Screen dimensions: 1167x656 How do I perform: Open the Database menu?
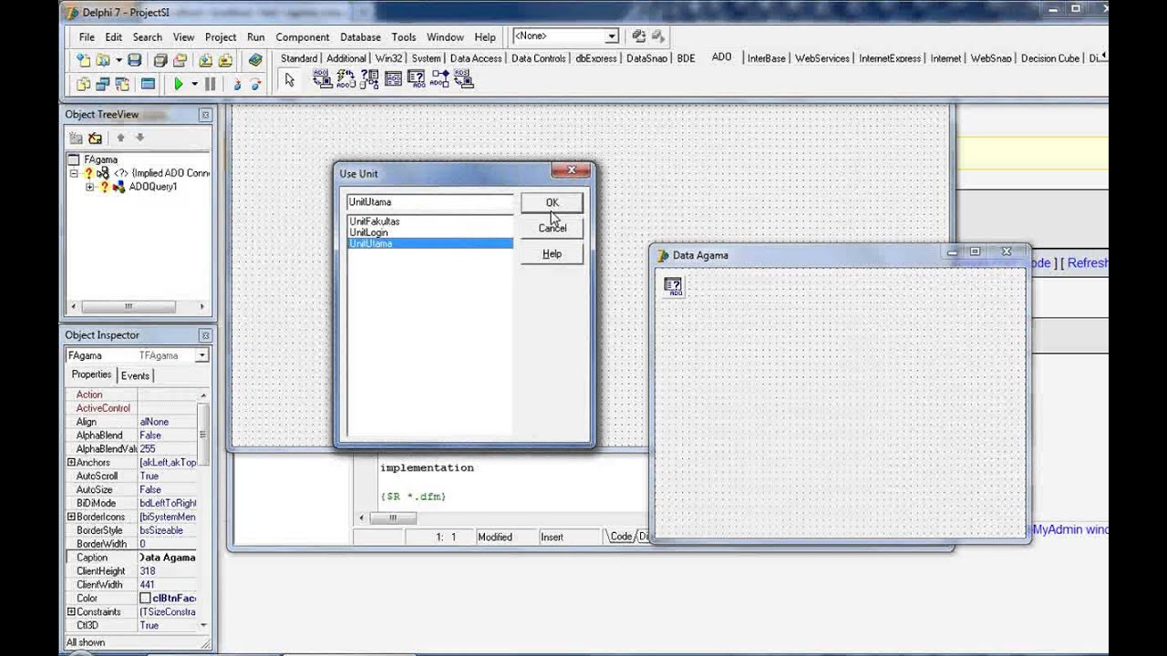360,37
